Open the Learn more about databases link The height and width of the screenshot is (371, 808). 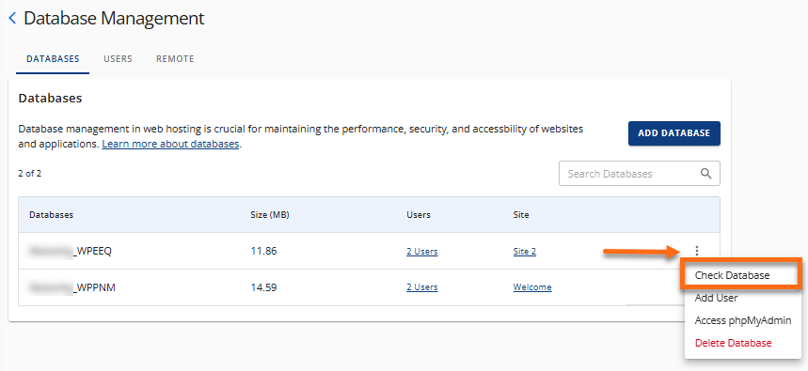click(170, 144)
